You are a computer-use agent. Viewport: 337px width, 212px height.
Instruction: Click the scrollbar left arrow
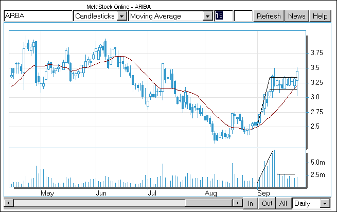coord(9,203)
